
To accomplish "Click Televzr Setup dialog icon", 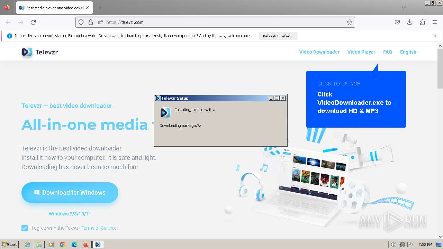I will [165, 112].
